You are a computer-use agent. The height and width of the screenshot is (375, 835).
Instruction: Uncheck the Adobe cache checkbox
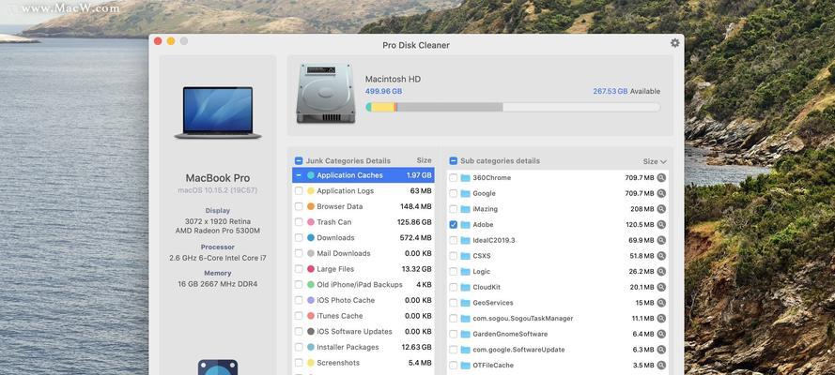click(x=453, y=225)
